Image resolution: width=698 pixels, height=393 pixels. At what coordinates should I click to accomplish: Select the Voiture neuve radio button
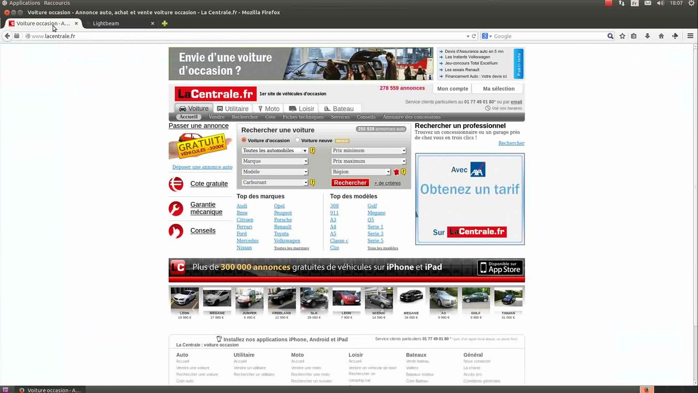298,140
